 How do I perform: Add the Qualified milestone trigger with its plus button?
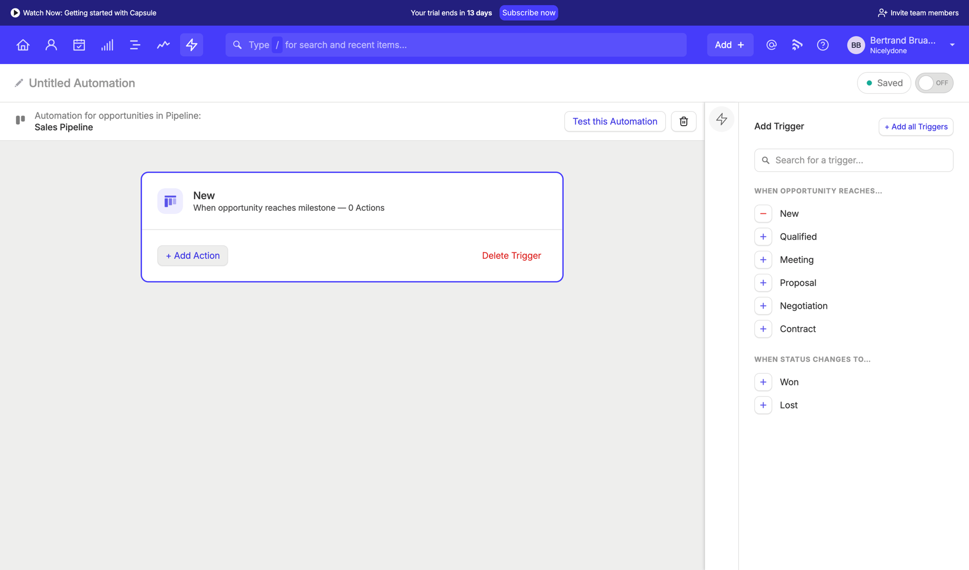[x=763, y=237]
